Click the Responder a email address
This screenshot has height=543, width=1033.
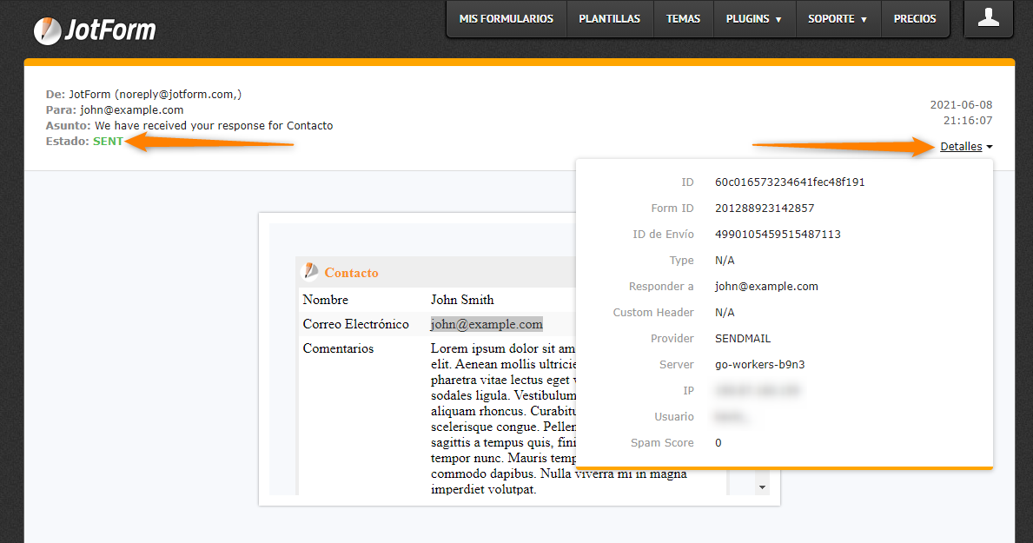coord(765,287)
